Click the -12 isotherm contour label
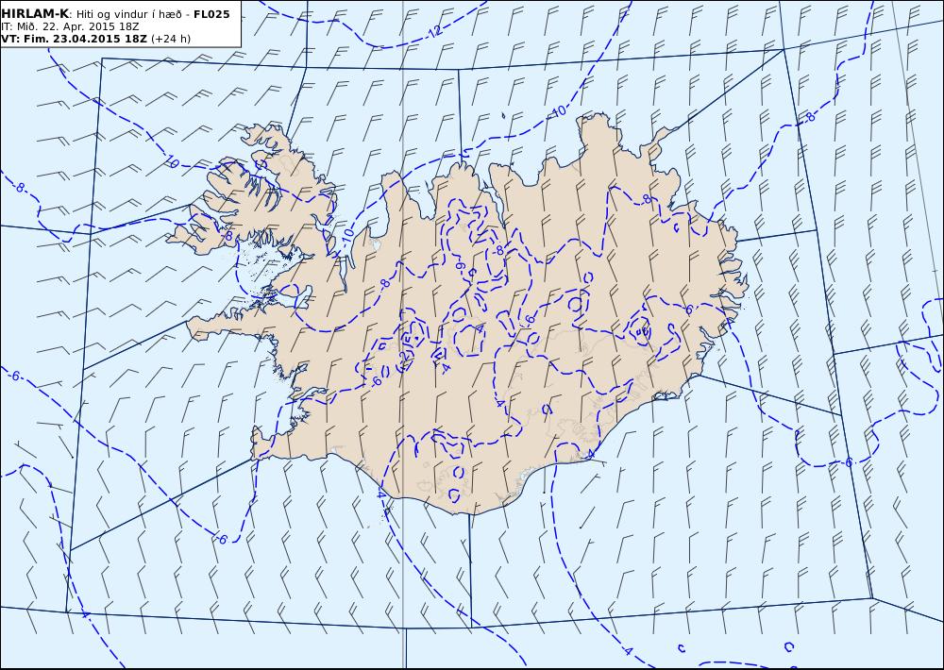 point(434,32)
